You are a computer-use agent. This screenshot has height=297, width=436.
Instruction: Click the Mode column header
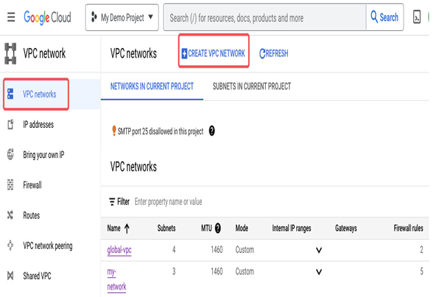coord(242,228)
